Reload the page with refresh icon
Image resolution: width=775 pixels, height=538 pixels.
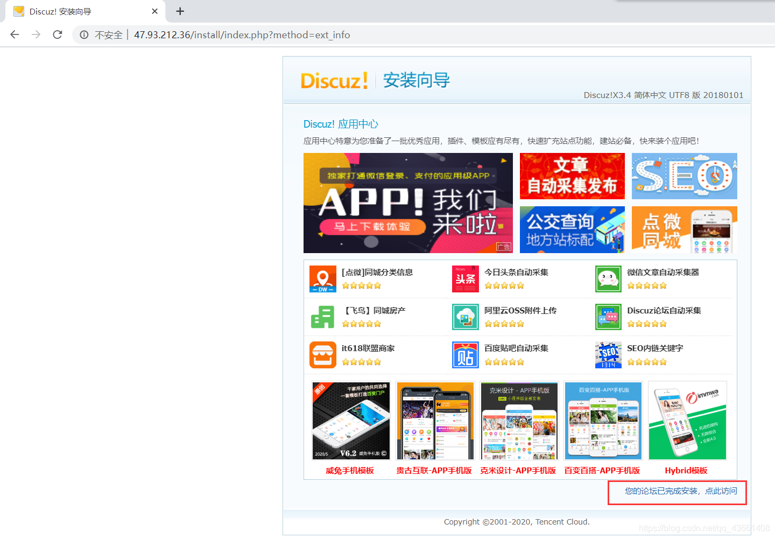pyautogui.click(x=58, y=34)
